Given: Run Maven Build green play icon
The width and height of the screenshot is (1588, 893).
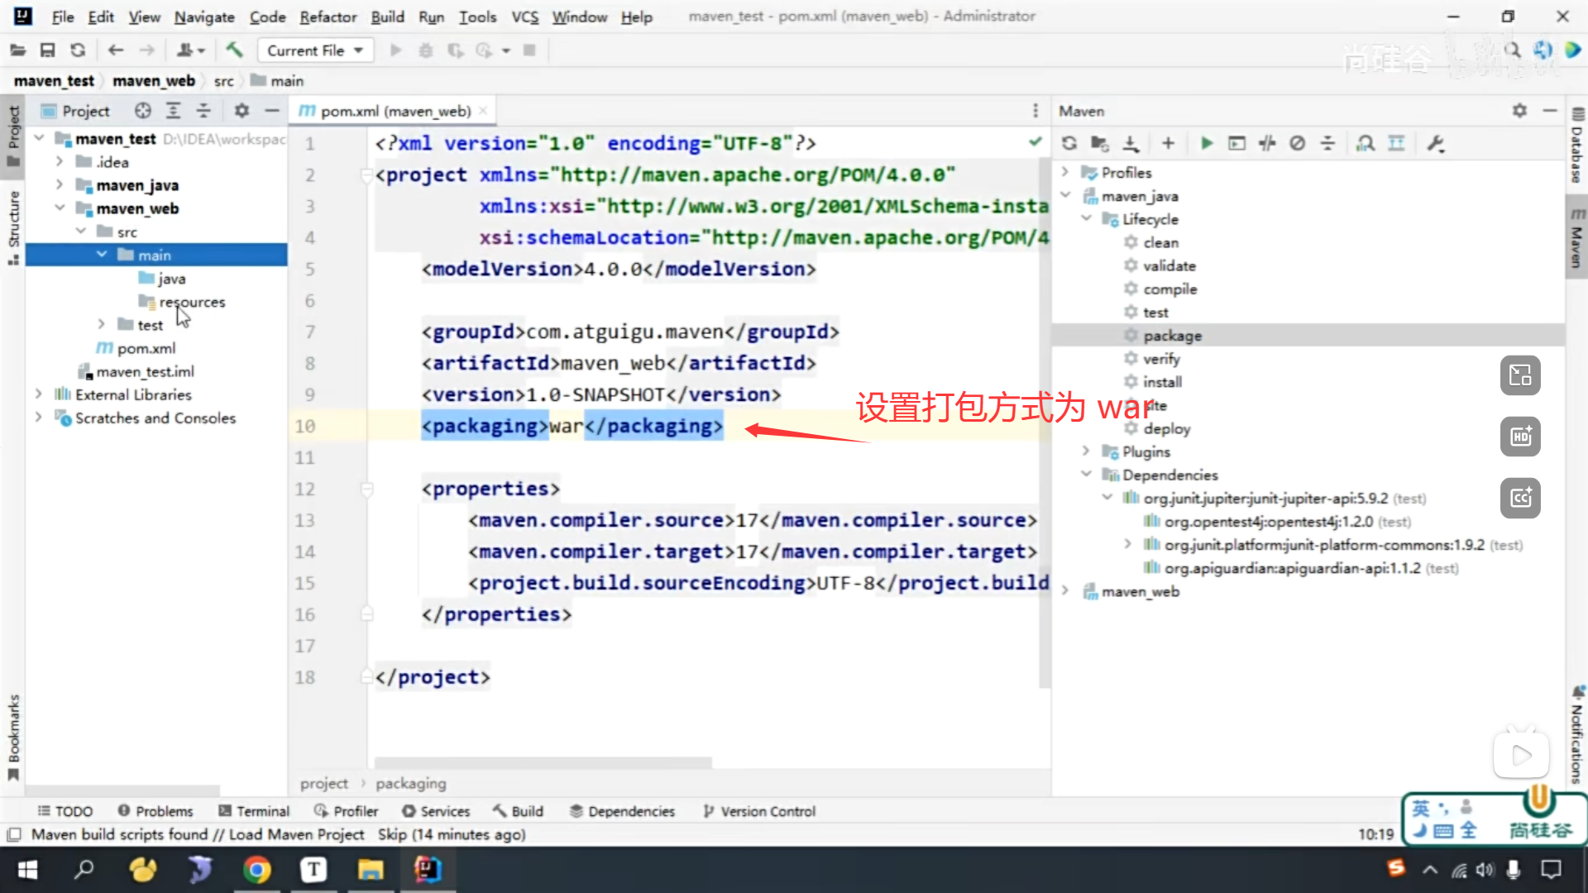Looking at the screenshot, I should (x=1207, y=144).
